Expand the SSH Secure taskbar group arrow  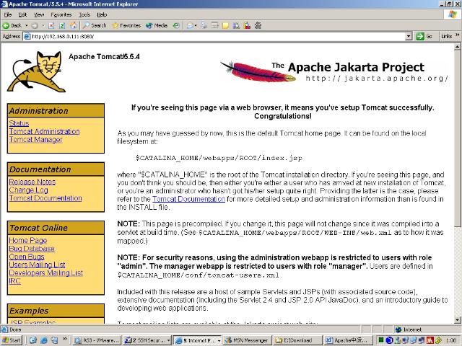click(x=169, y=340)
